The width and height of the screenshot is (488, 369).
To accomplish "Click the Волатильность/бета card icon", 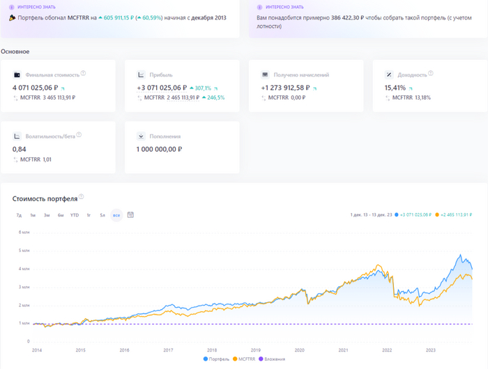I will point(17,137).
